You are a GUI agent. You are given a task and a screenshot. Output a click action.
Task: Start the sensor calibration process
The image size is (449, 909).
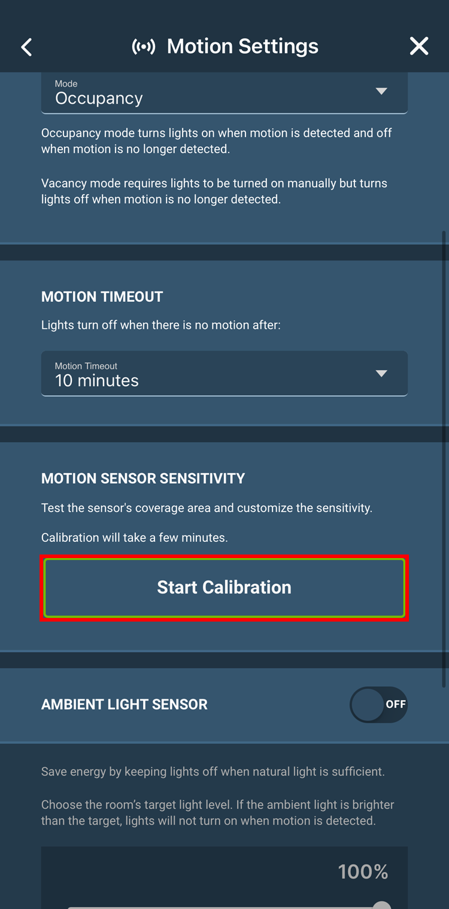pyautogui.click(x=224, y=587)
